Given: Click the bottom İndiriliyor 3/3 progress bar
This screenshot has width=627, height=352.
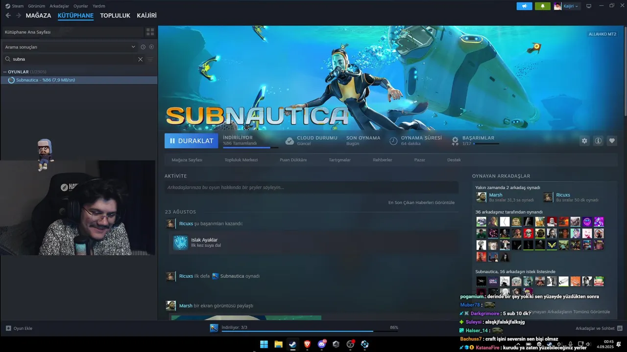Looking at the screenshot, I should (310, 331).
